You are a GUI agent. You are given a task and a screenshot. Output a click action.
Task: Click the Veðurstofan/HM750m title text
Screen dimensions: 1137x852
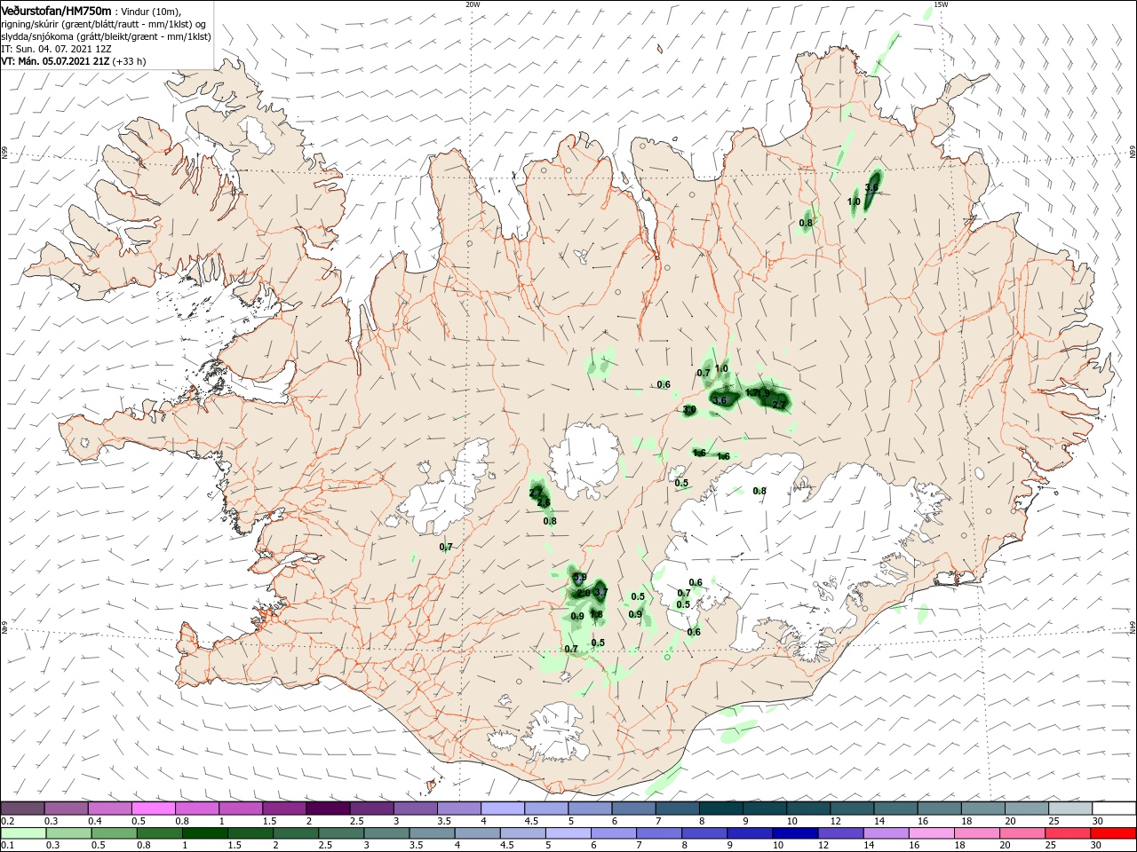pyautogui.click(x=56, y=10)
